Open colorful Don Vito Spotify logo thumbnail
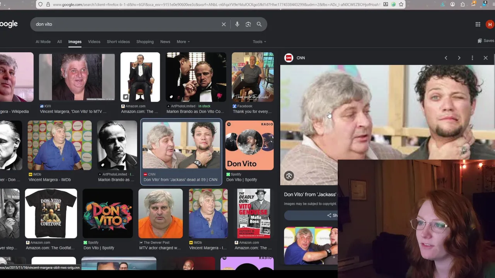Viewport: 495px width, 278px height. click(108, 214)
